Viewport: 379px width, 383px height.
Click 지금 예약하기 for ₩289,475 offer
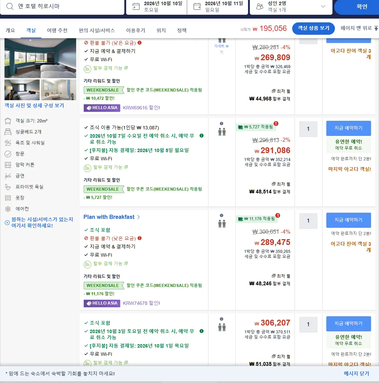348,220
